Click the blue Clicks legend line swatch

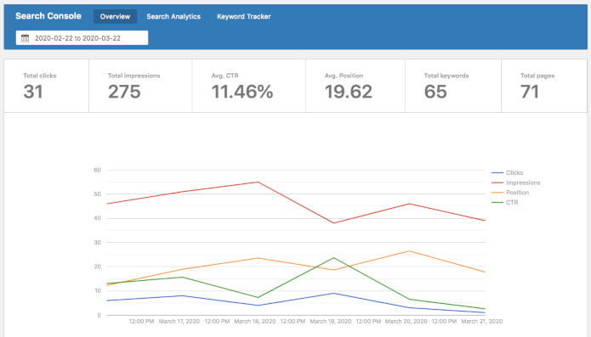497,172
